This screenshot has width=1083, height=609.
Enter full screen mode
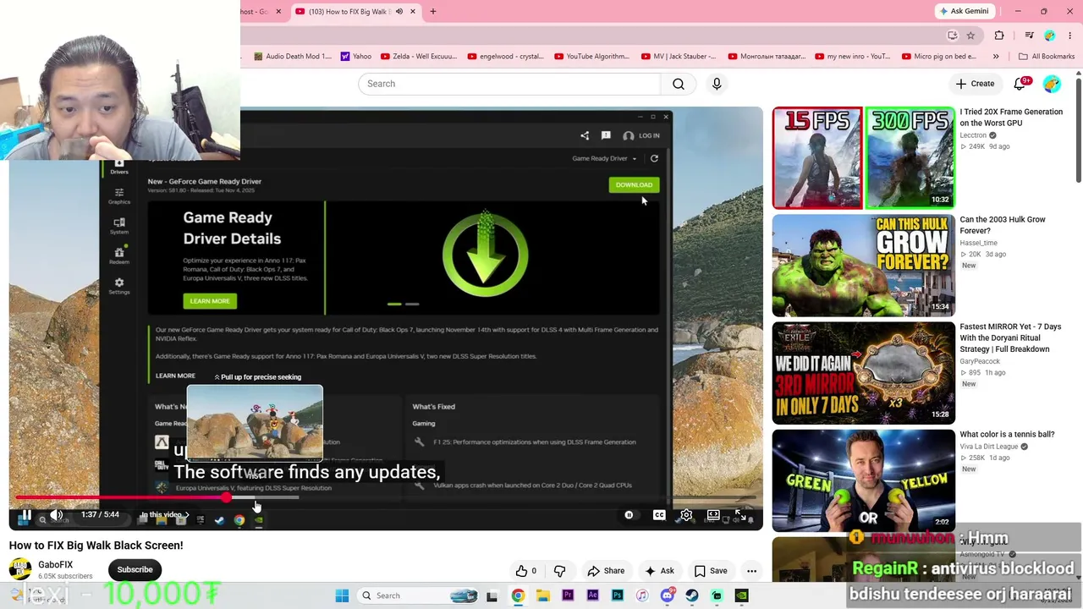[x=740, y=514]
